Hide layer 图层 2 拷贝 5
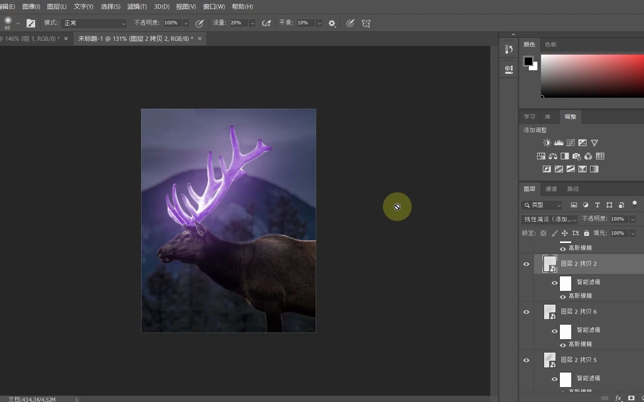The width and height of the screenshot is (644, 402). 526,360
